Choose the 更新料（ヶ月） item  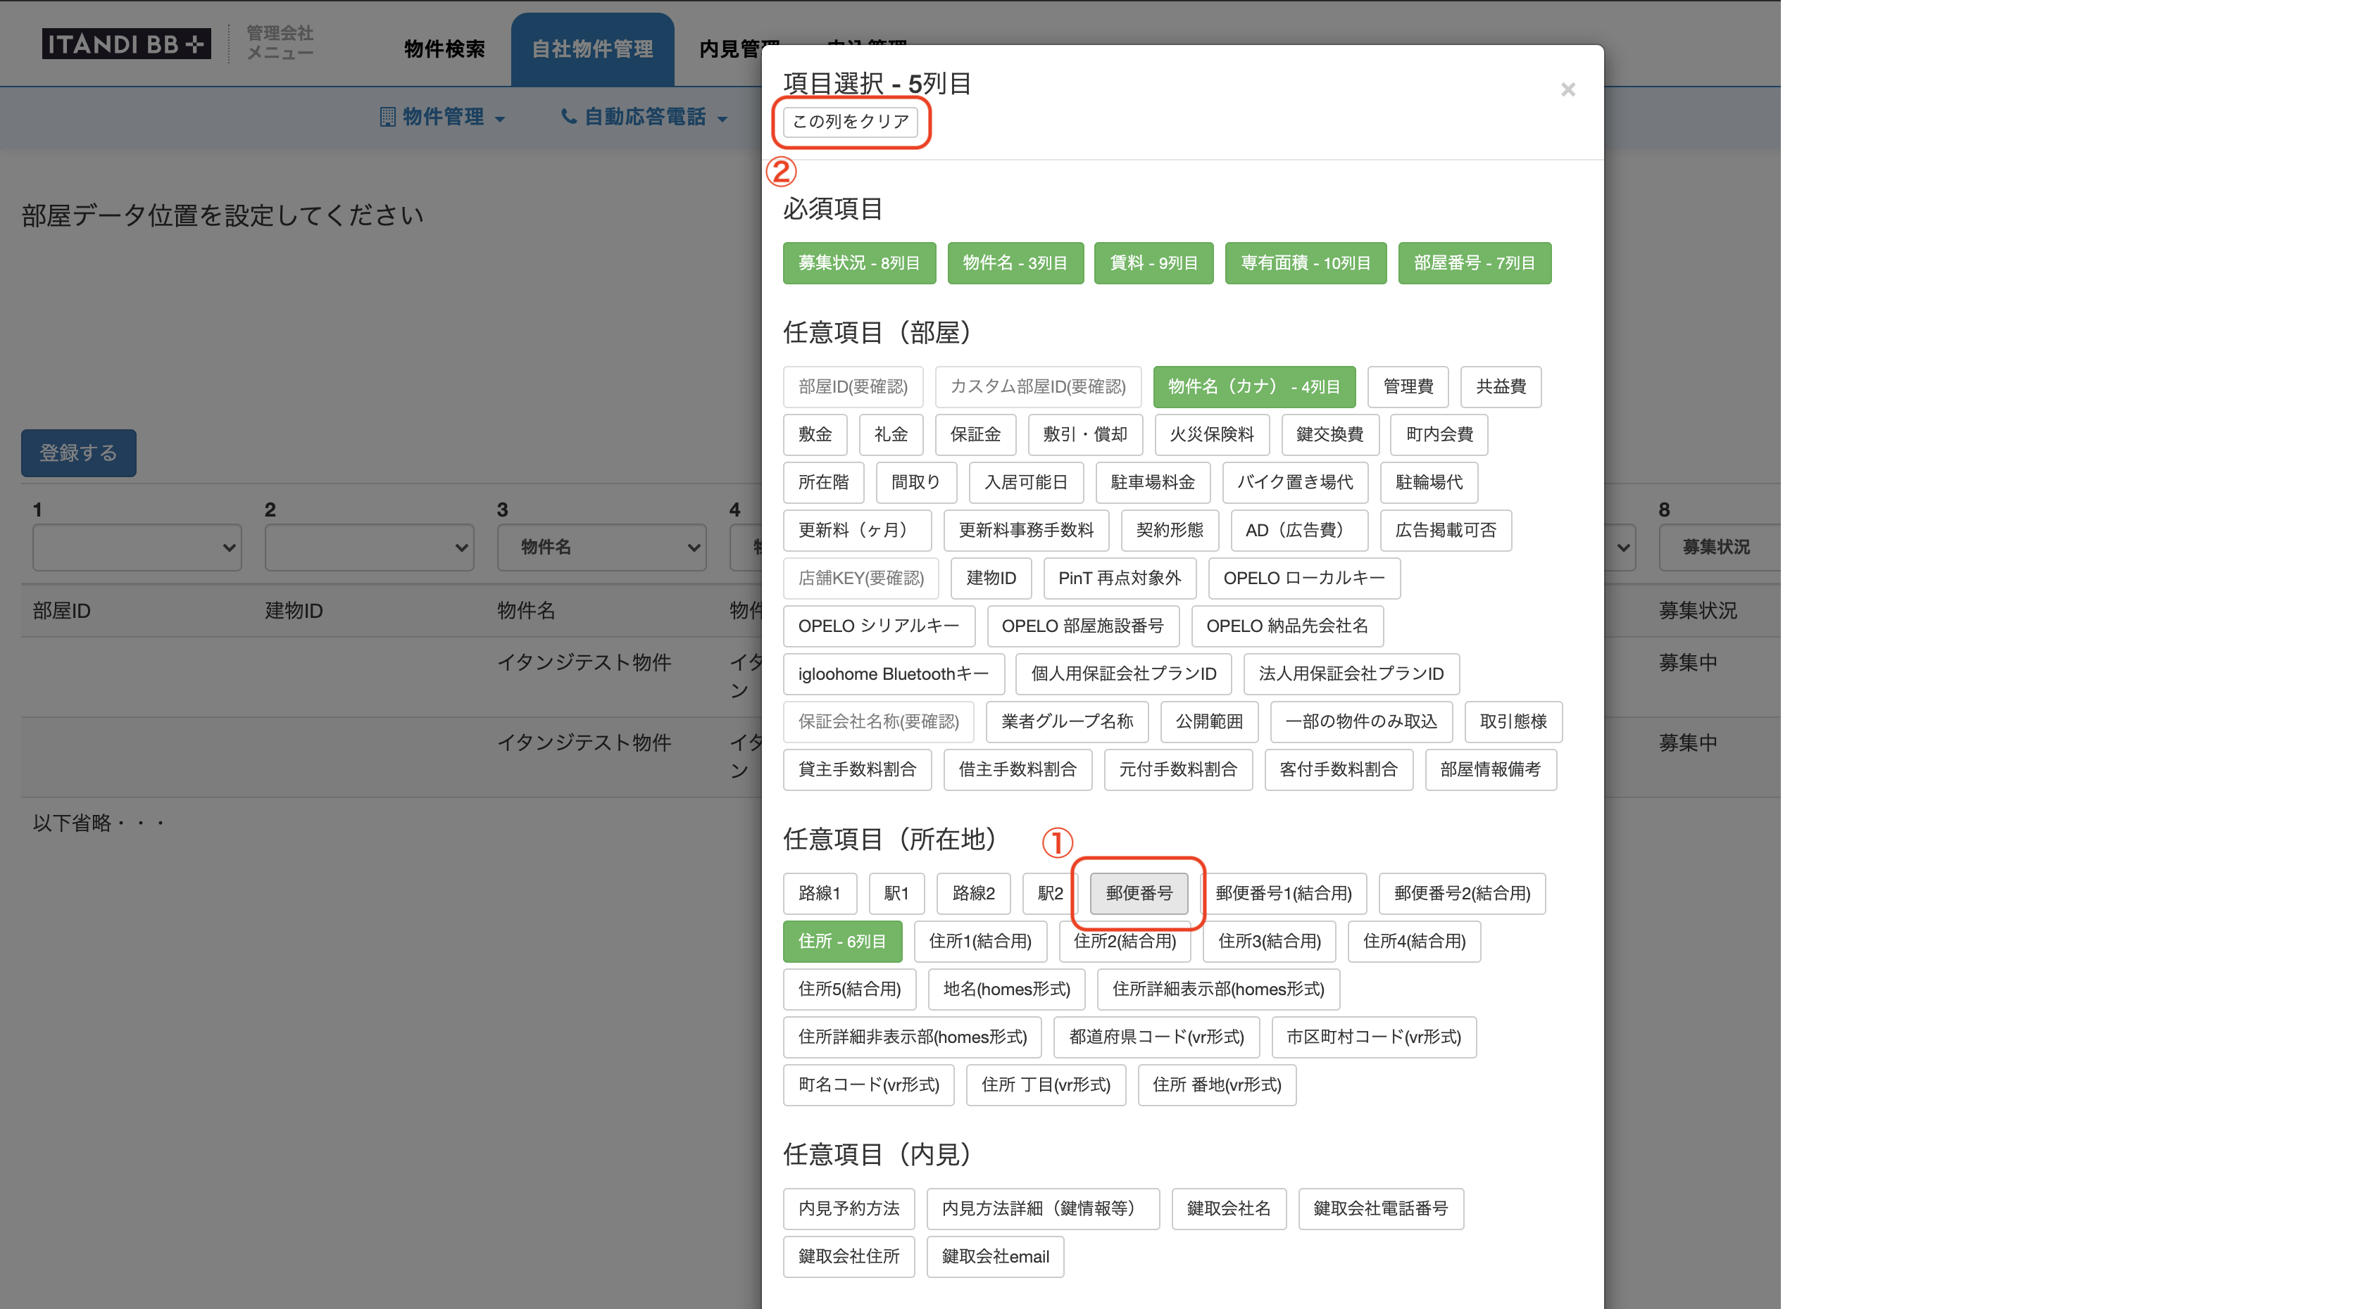(x=857, y=530)
